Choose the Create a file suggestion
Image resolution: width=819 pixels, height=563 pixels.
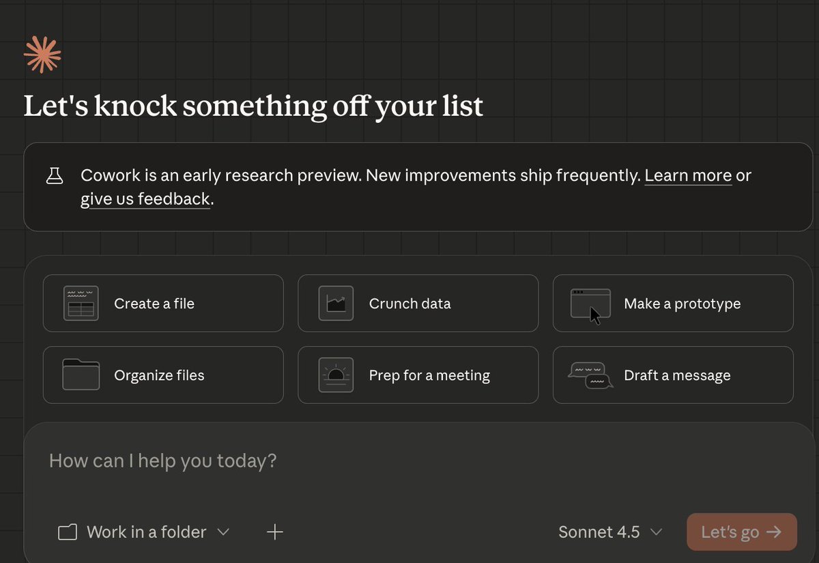pyautogui.click(x=163, y=304)
